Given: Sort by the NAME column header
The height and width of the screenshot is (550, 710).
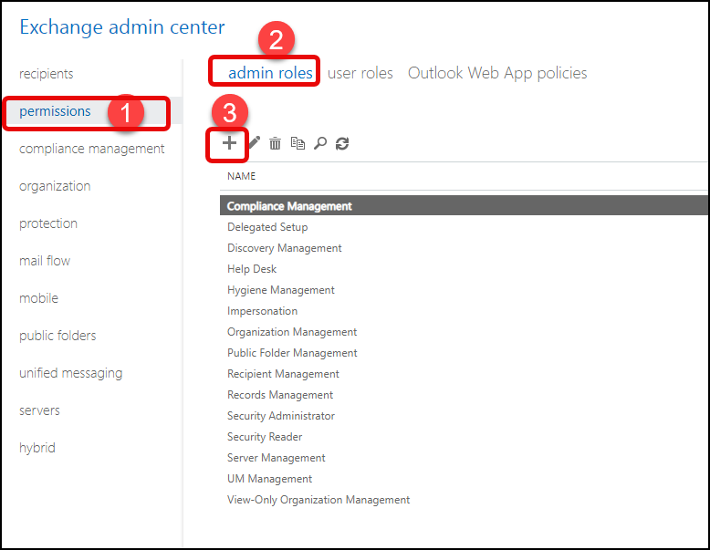Looking at the screenshot, I should click(x=241, y=176).
